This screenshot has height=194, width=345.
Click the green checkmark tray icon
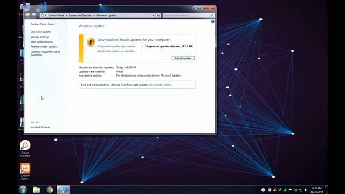point(285,190)
